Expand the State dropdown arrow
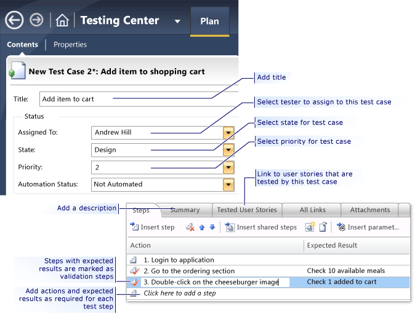Image resolution: width=415 pixels, height=314 pixels. tap(228, 150)
